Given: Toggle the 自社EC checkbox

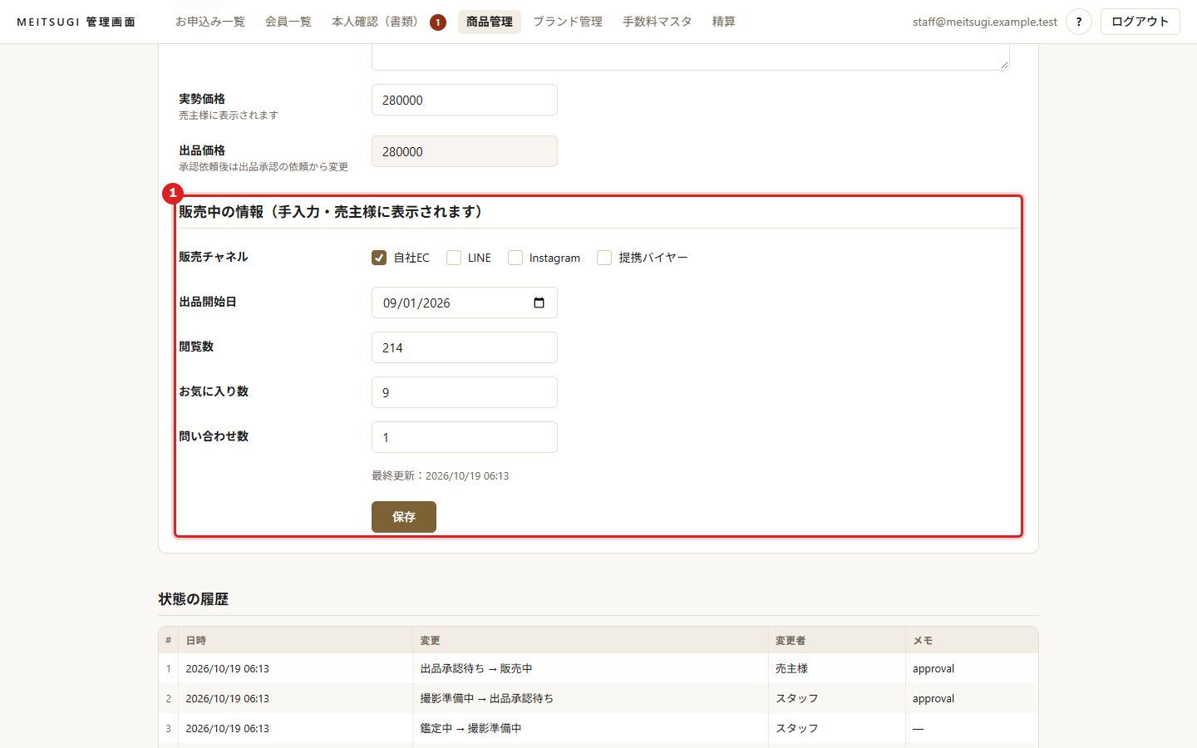Looking at the screenshot, I should click(x=379, y=258).
